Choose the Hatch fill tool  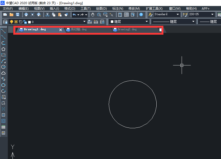coord(3,115)
